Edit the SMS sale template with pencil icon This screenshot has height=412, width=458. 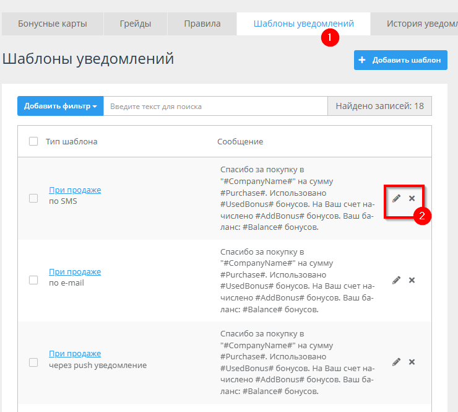pos(397,198)
